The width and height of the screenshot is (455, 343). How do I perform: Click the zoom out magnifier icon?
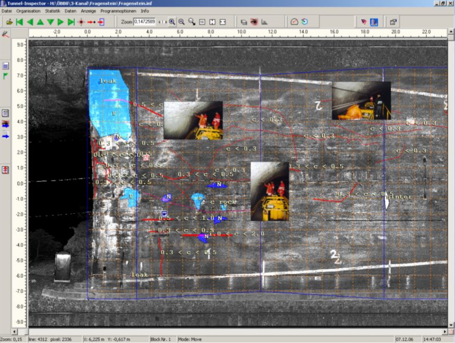(181, 22)
